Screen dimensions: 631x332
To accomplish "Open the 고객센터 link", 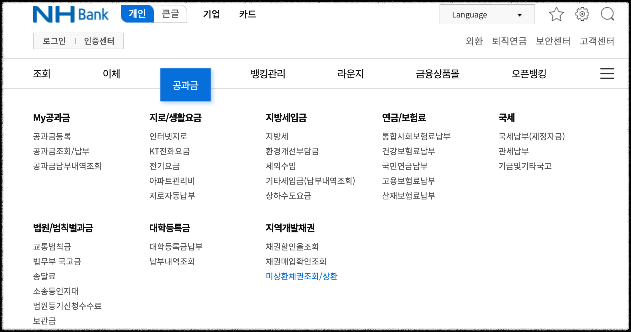I will click(597, 41).
